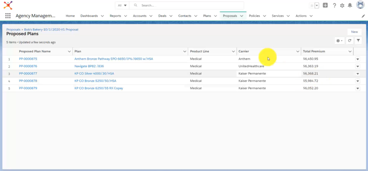Click the edit pencil icon on the nav bar
The width and height of the screenshot is (368, 171).
363,16
